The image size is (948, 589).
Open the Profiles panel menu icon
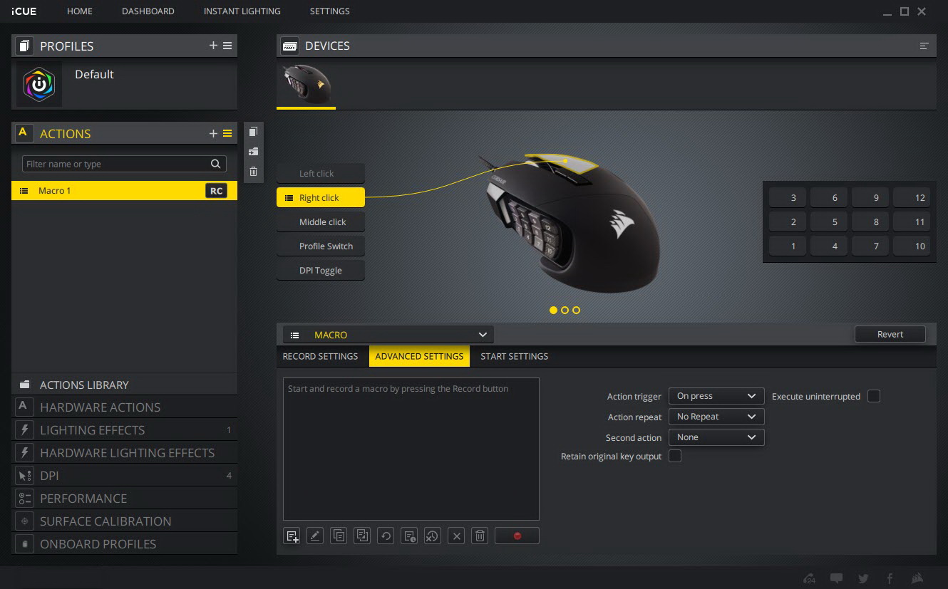(x=227, y=46)
